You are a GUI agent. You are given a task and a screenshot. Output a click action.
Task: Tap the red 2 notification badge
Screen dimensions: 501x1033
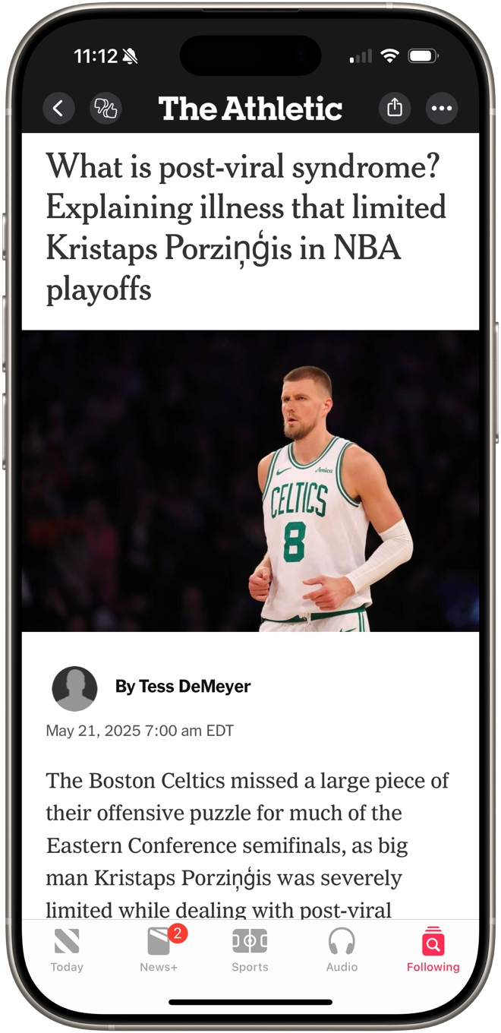pyautogui.click(x=178, y=933)
